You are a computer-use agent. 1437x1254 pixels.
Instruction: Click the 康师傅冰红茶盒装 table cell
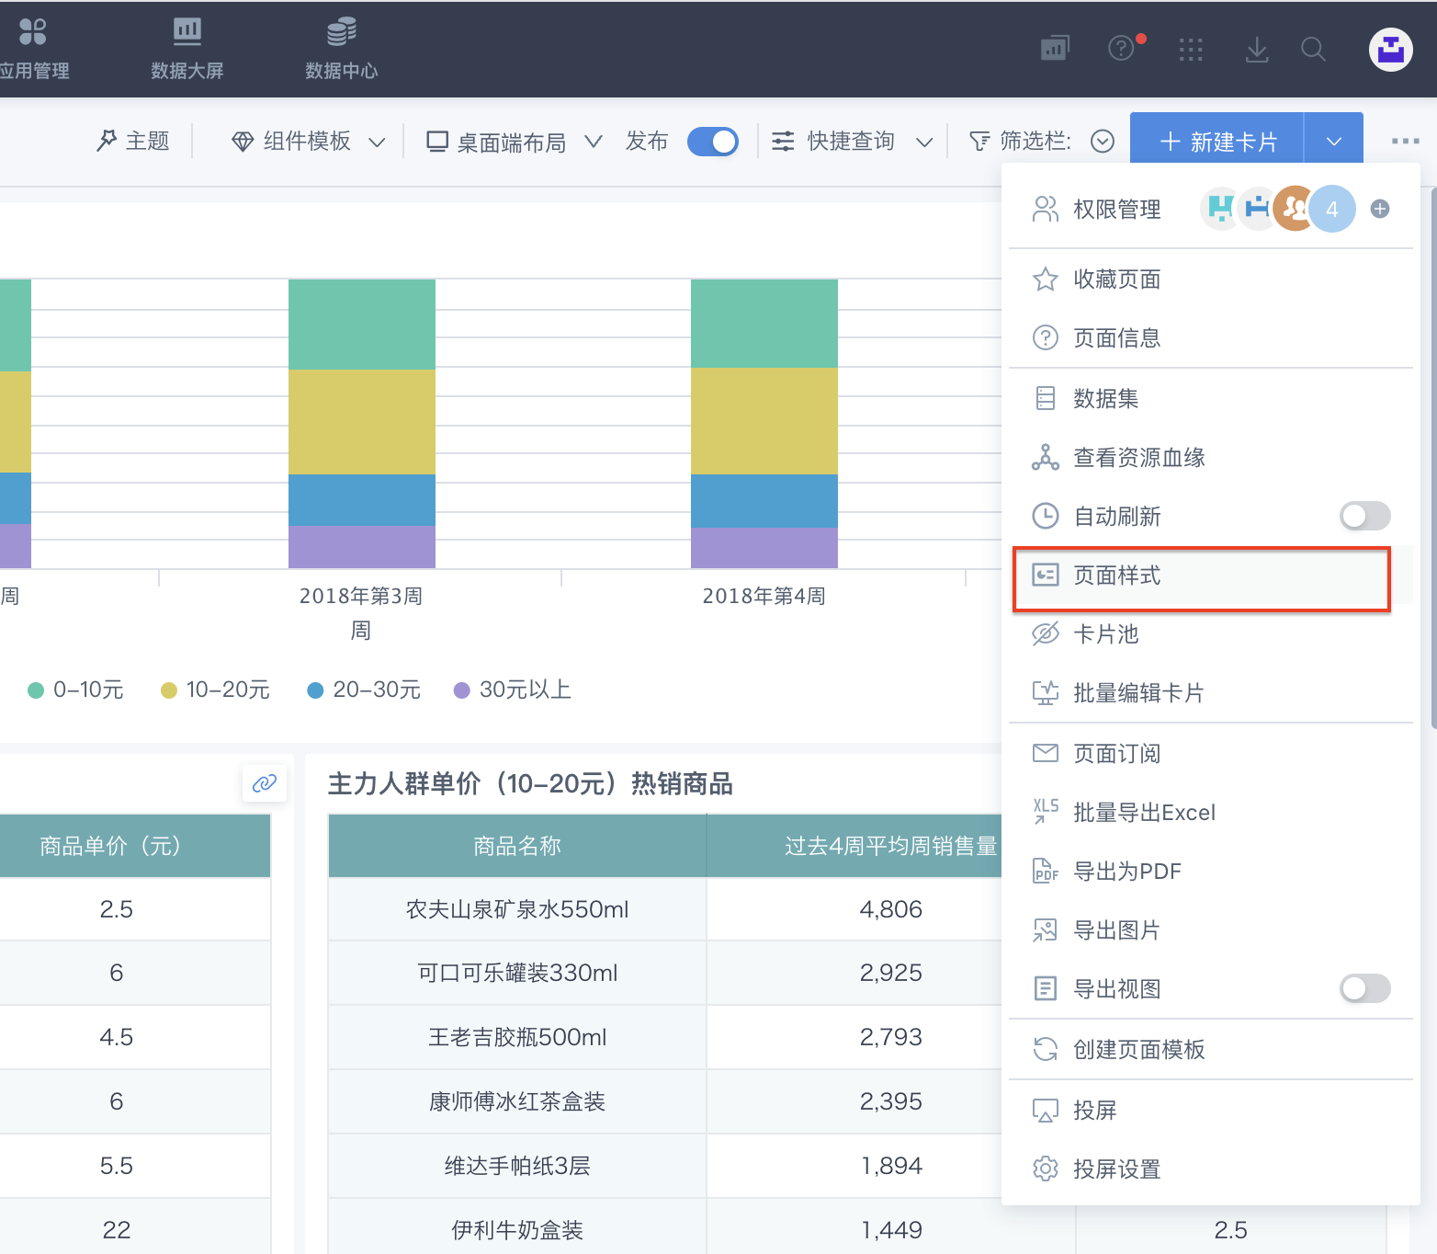point(517,1101)
